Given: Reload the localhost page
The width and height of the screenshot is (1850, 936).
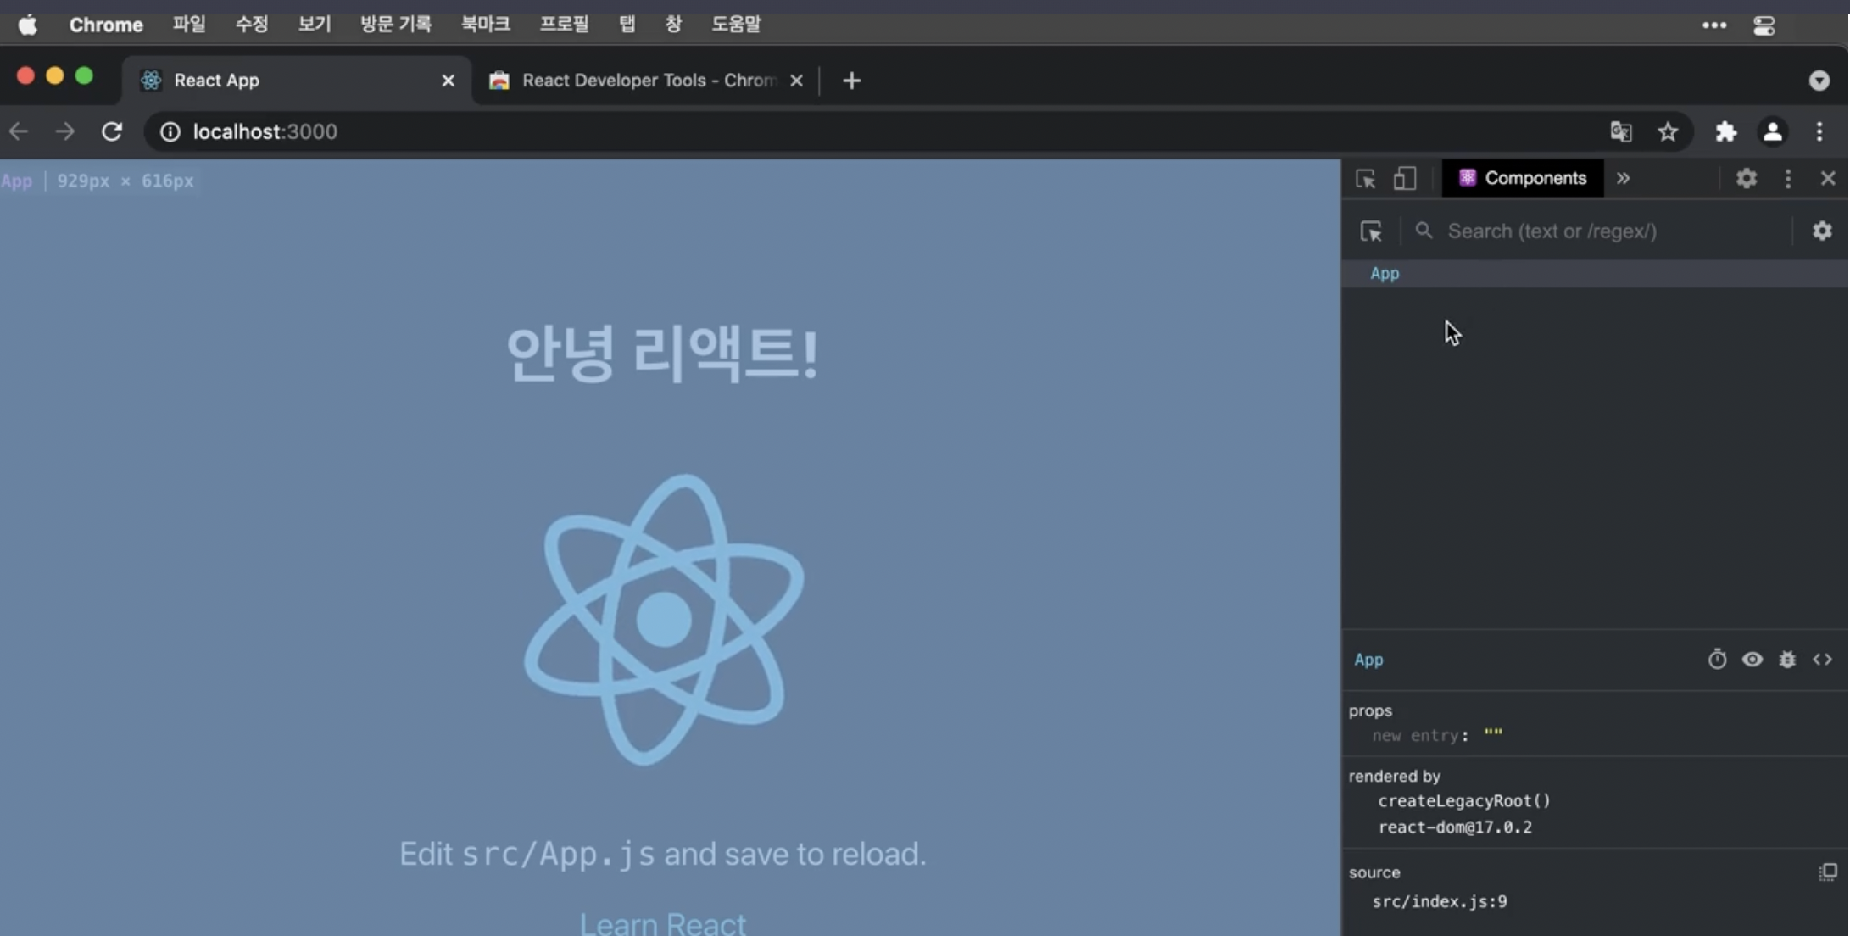Looking at the screenshot, I should pyautogui.click(x=112, y=131).
